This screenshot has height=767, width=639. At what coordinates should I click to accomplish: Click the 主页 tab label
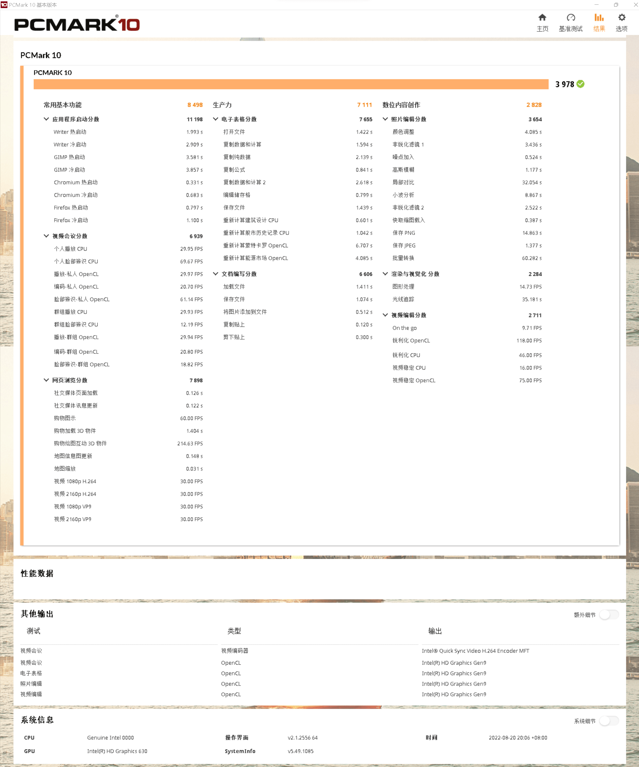click(542, 29)
